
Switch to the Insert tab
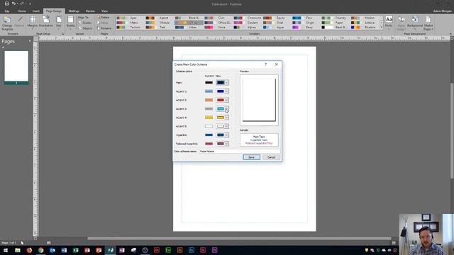coord(36,11)
